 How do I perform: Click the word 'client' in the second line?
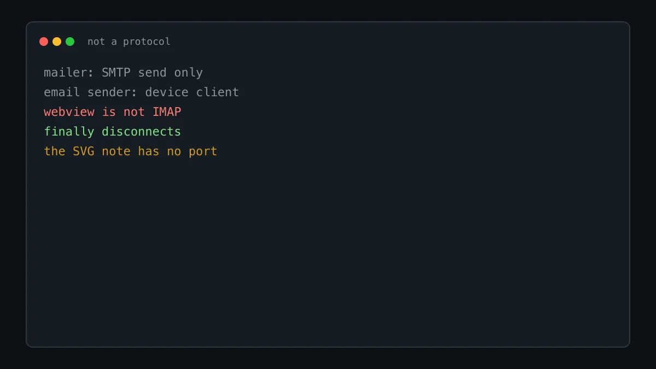218,92
